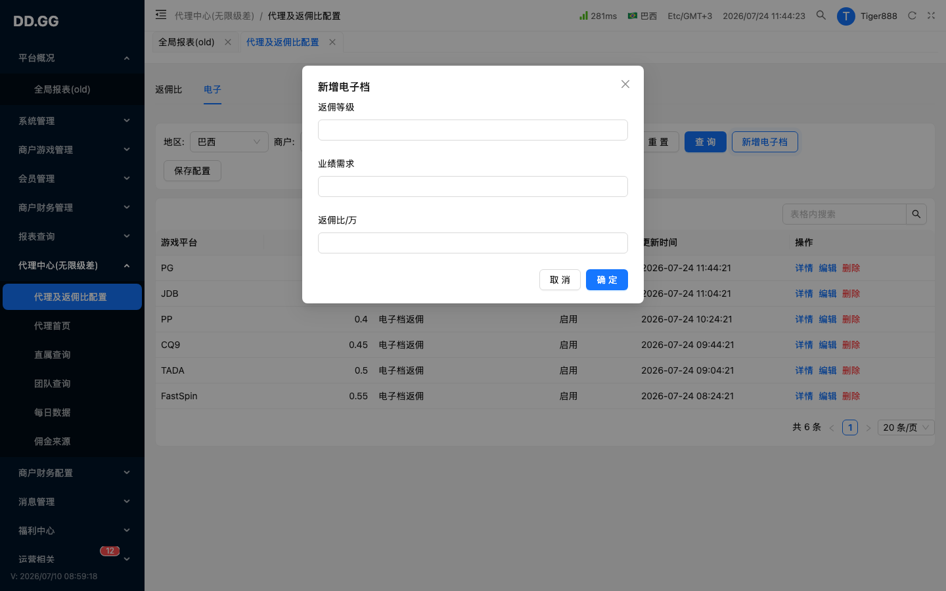Open the header search magnifier icon
The height and width of the screenshot is (591, 946).
821,15
